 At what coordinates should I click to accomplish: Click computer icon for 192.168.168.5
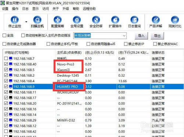click(11, 70)
